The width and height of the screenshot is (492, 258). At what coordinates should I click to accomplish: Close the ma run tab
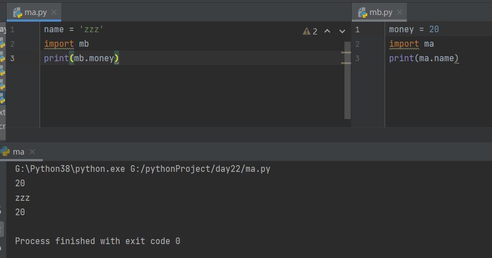[33, 152]
